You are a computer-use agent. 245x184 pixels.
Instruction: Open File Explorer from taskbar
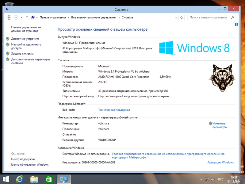[34, 179]
